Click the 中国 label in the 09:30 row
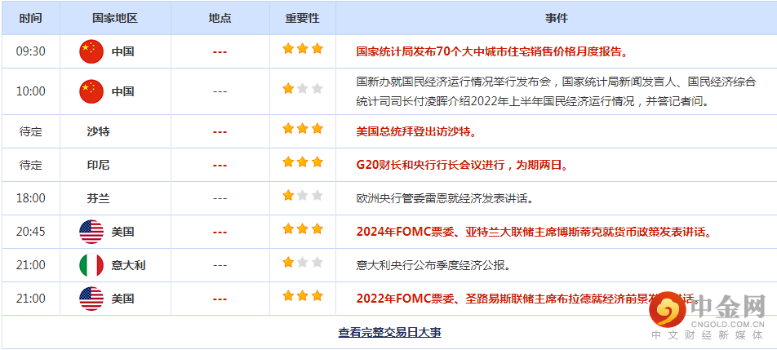This screenshot has width=777, height=350. tap(122, 51)
